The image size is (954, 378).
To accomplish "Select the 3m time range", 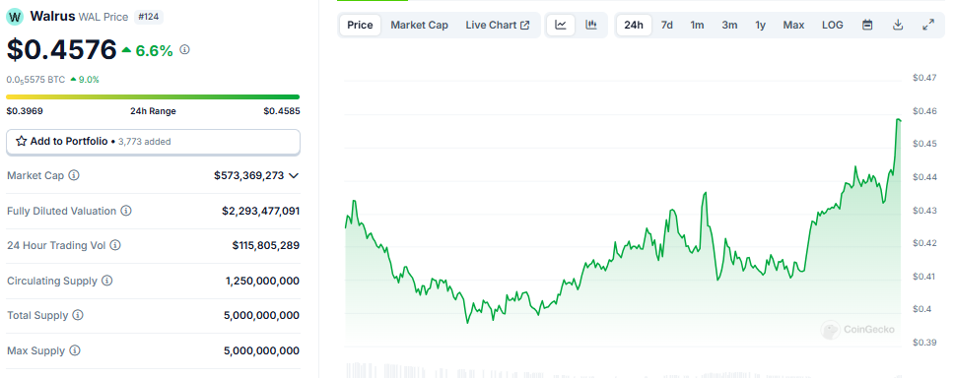I will click(729, 25).
